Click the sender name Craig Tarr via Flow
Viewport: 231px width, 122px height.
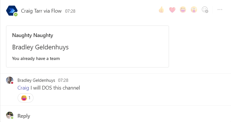click(41, 11)
